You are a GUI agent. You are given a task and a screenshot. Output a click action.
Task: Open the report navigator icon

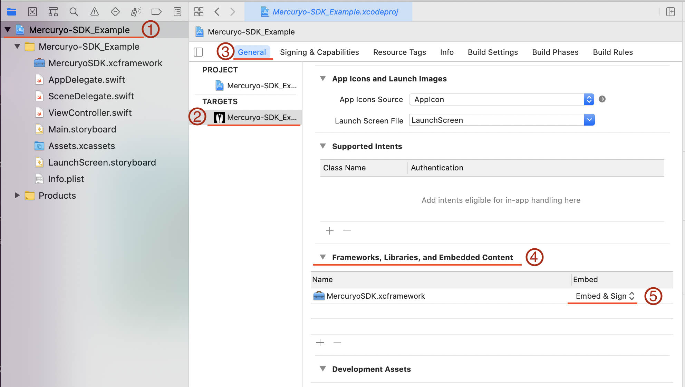(177, 12)
